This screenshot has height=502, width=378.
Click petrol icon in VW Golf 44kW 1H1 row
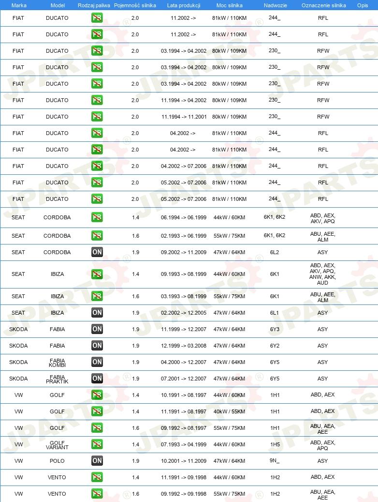[97, 395]
